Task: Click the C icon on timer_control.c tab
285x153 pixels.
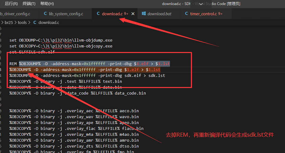Action: click(186, 14)
